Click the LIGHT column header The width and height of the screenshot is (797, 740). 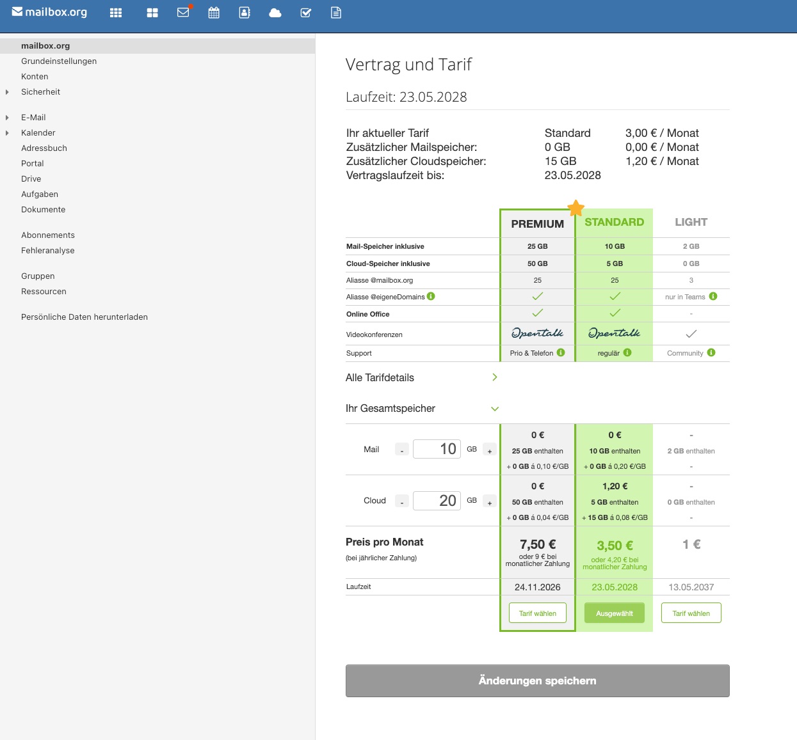(691, 222)
